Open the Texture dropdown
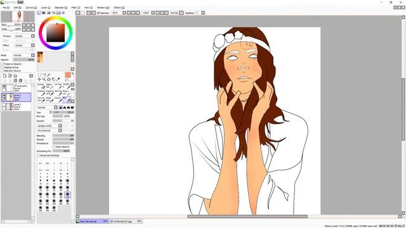This screenshot has width=406, height=228. point(33,36)
